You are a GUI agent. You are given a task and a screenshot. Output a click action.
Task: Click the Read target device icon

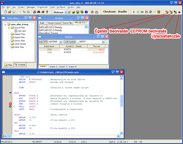pos(171,12)
